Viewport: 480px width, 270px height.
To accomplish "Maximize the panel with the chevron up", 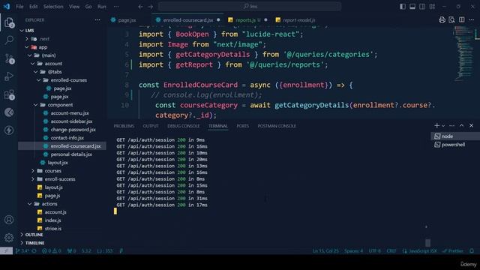I will [462, 126].
